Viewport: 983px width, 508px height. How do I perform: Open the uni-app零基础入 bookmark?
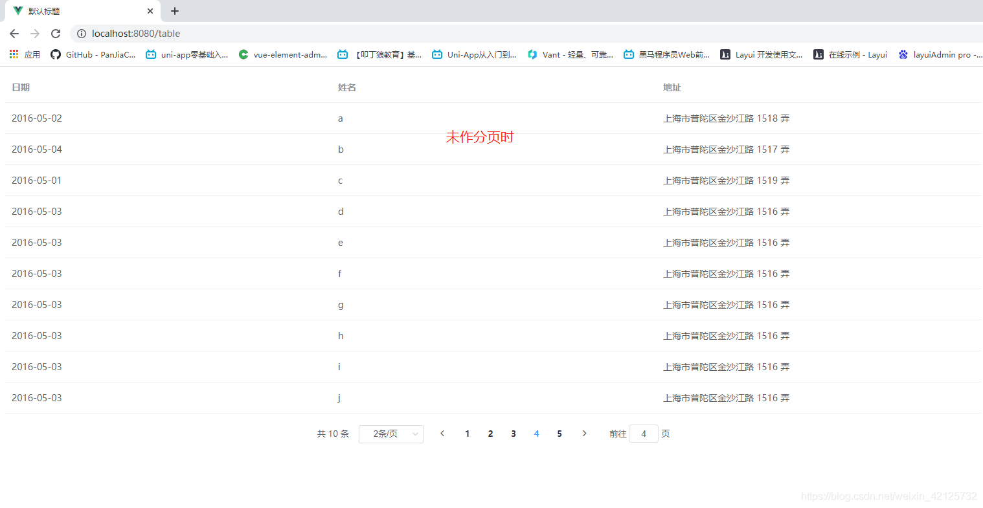[x=187, y=54]
